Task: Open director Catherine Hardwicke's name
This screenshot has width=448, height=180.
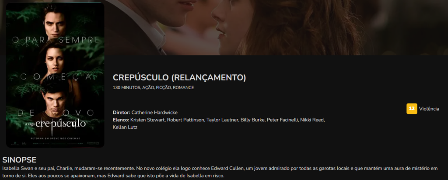Action: [154, 112]
